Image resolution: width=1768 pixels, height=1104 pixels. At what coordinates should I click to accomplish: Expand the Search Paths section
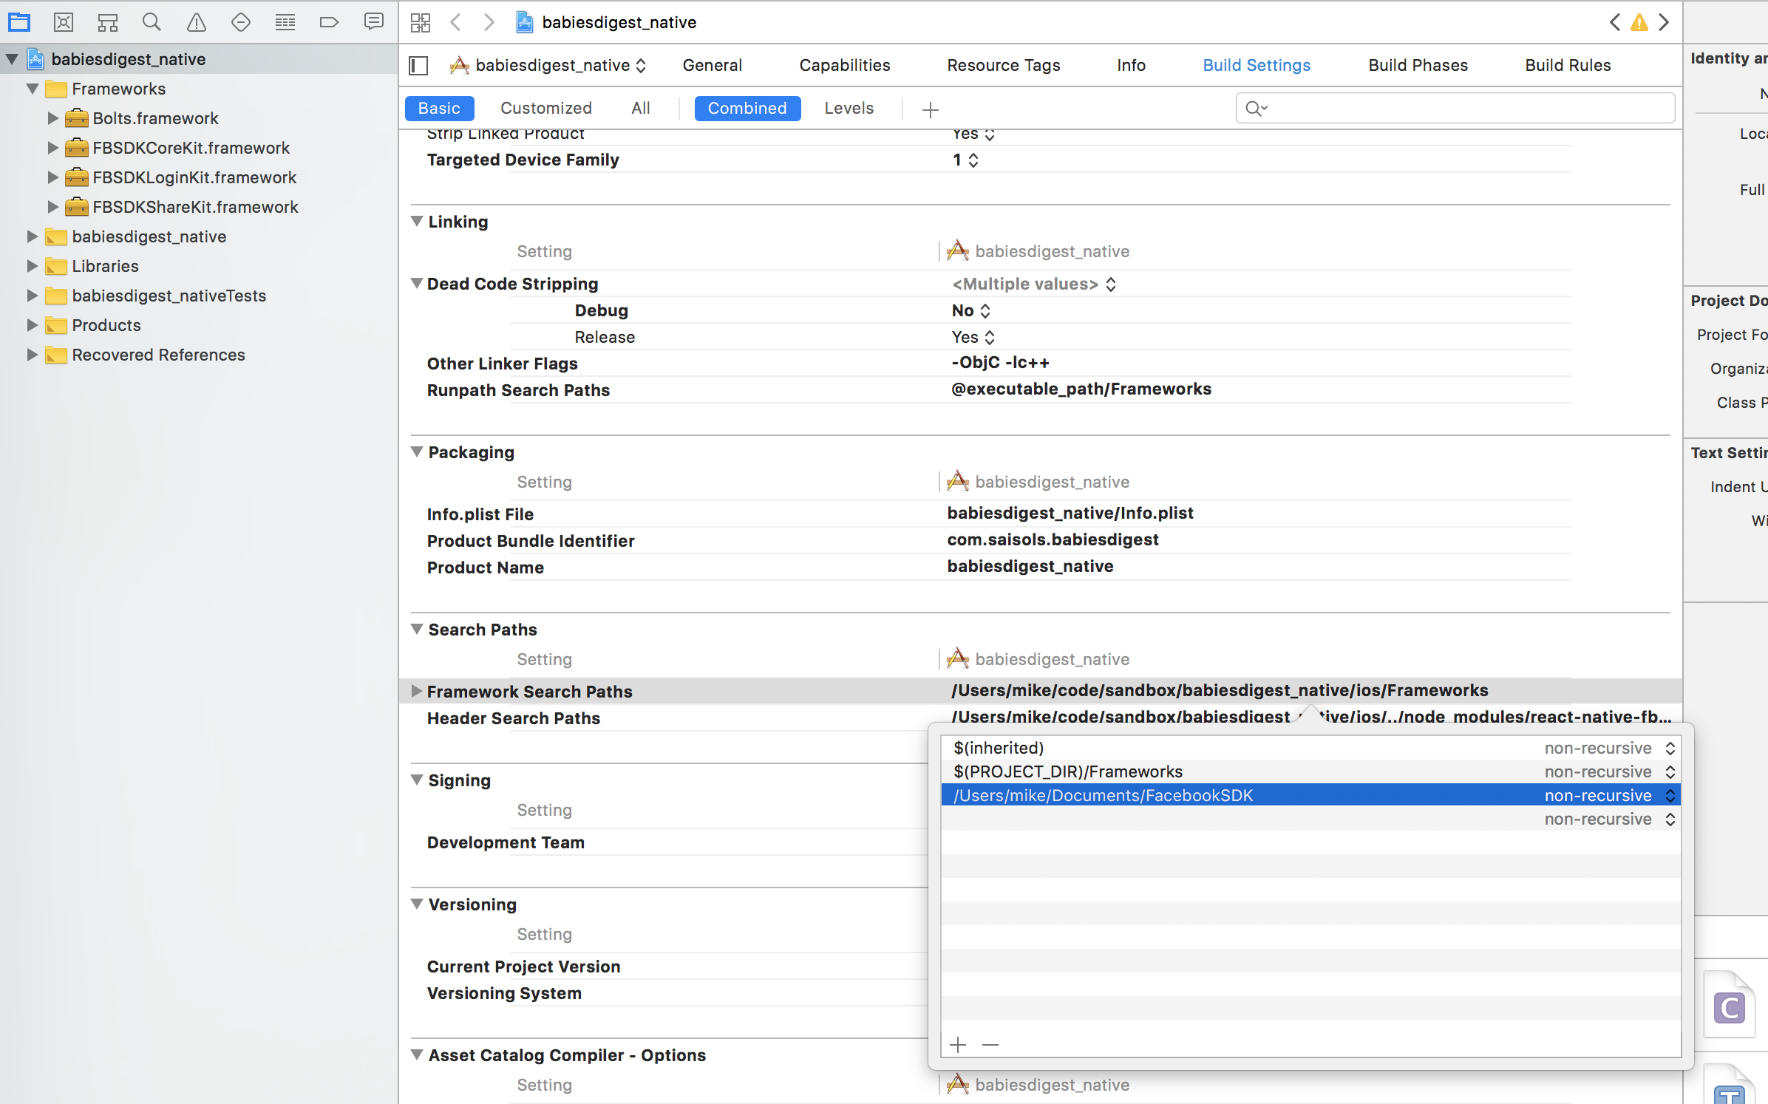point(415,628)
